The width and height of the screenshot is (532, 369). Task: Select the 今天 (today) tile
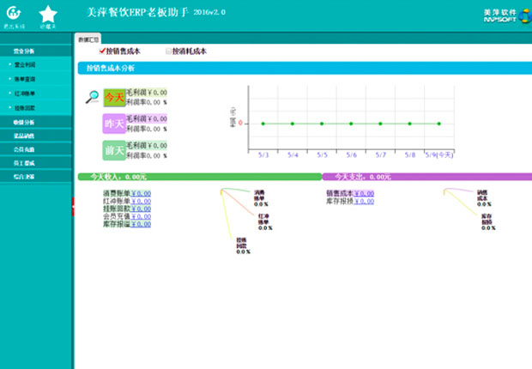(x=114, y=97)
